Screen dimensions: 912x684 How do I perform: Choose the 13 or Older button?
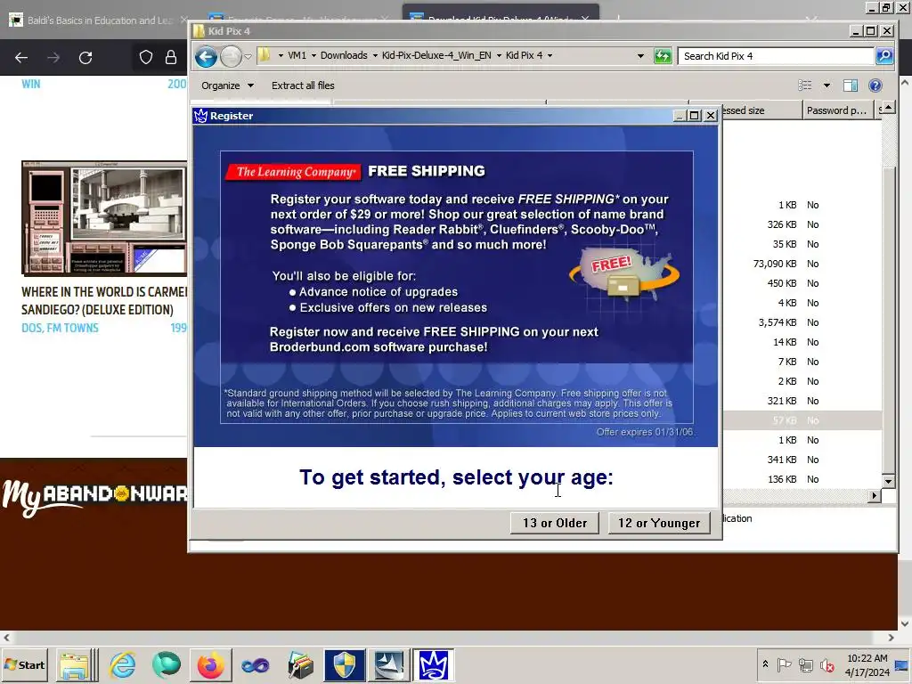554,522
